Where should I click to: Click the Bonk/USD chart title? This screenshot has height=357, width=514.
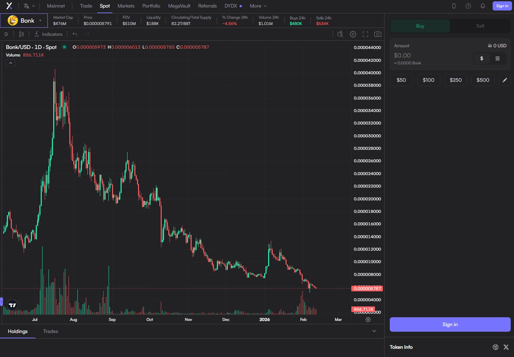point(31,47)
